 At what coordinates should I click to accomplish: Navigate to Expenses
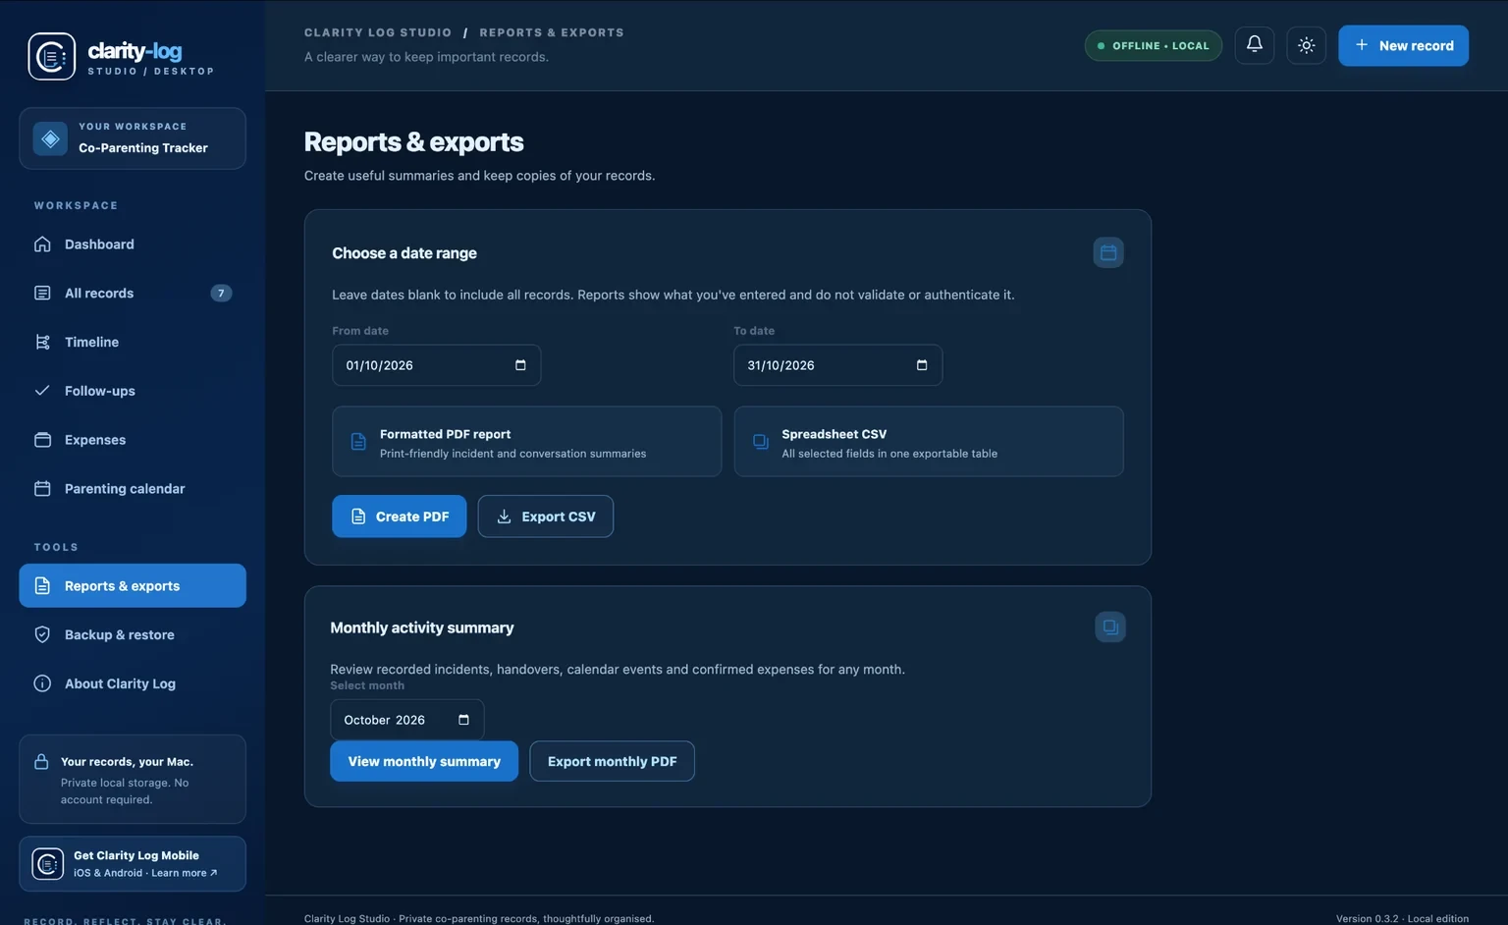[x=133, y=440]
